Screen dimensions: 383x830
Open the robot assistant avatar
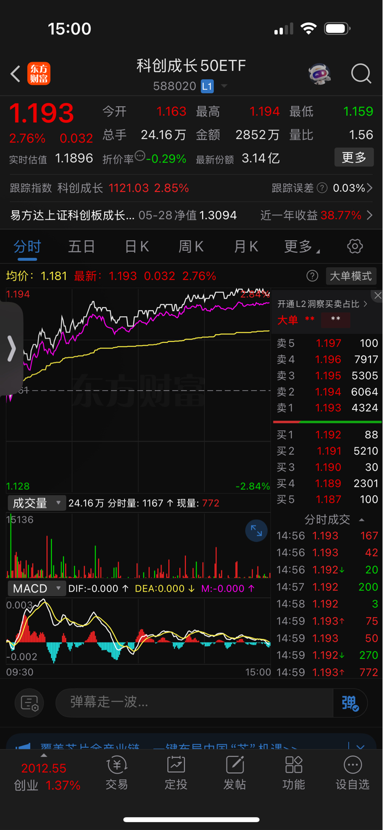pos(320,74)
